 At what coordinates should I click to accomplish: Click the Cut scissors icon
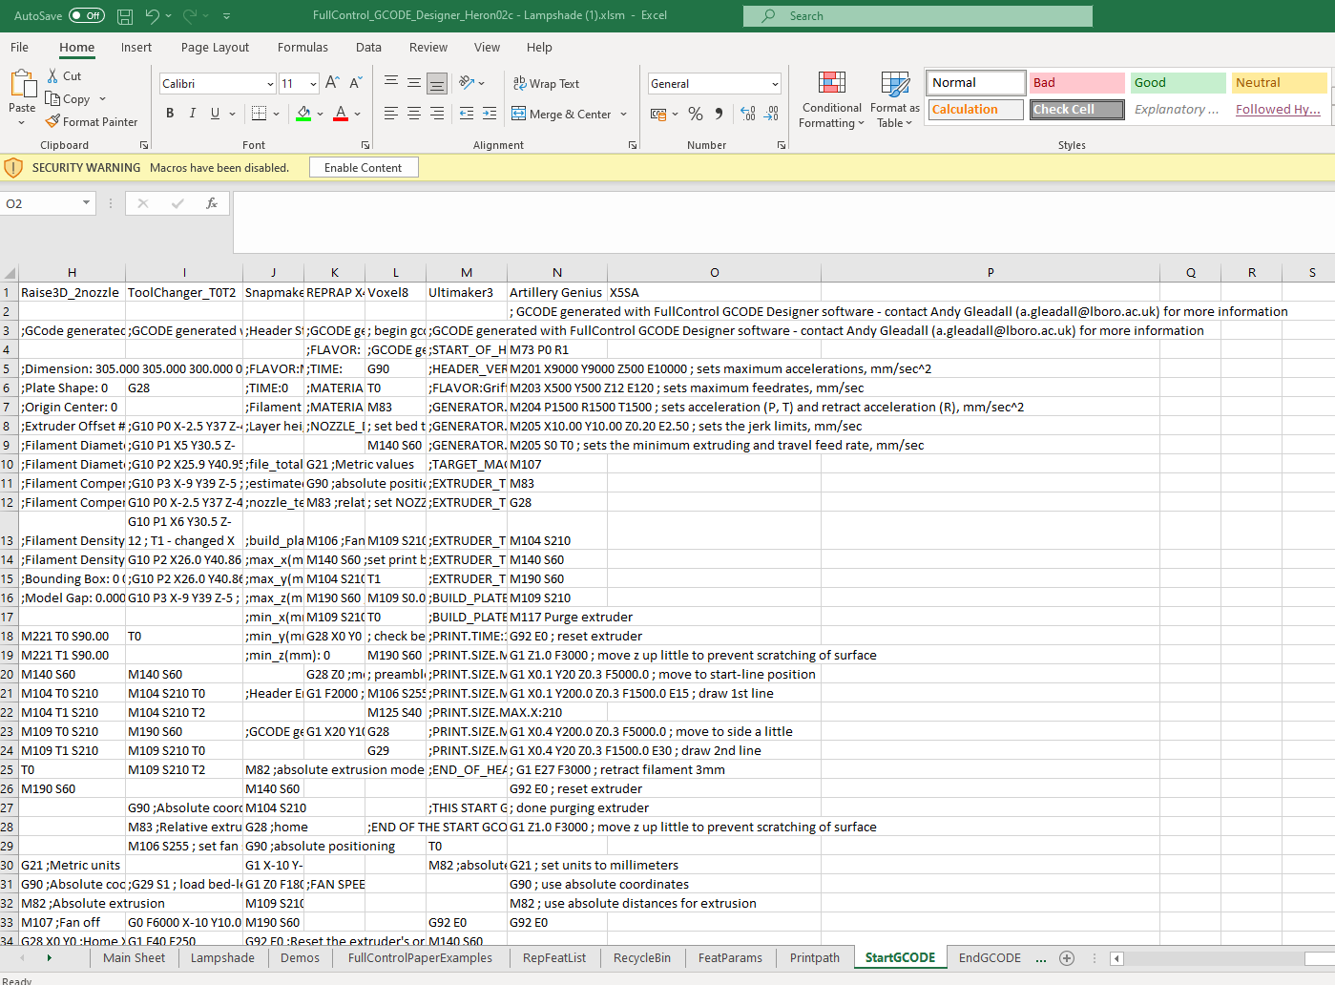(53, 75)
